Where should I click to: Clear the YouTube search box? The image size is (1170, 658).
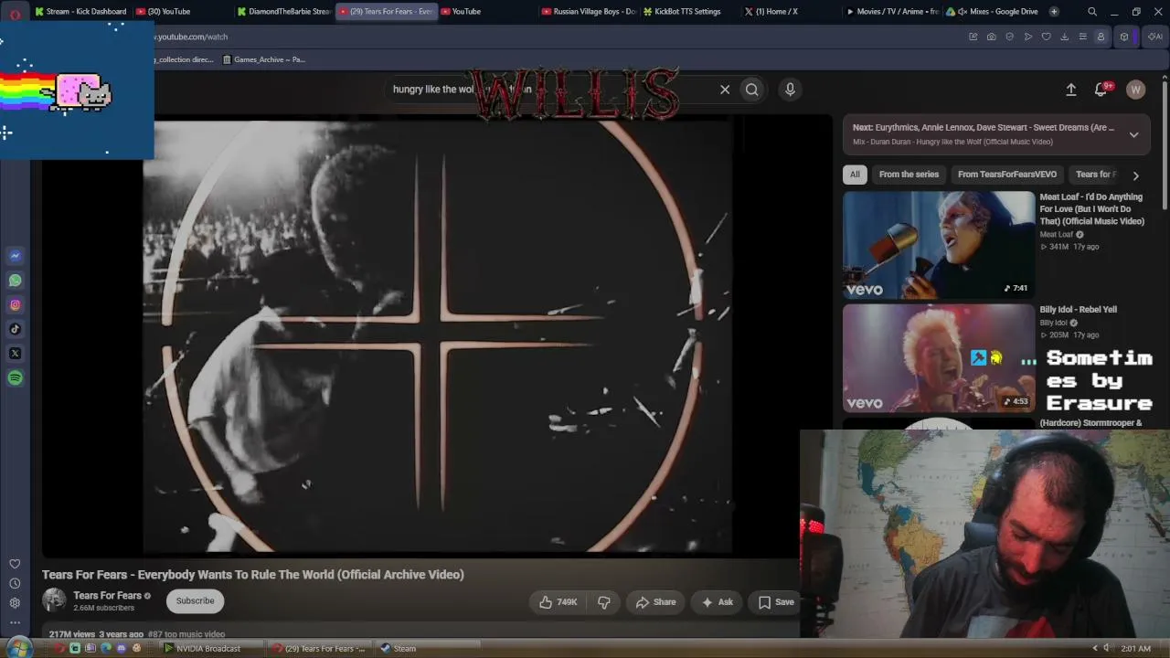(725, 90)
